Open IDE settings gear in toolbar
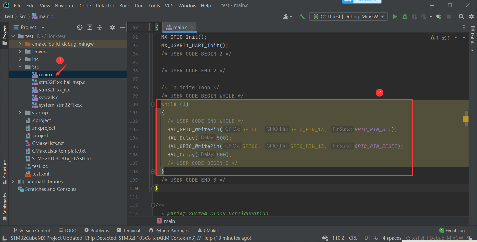This screenshot has height=242, width=477. (471, 17)
